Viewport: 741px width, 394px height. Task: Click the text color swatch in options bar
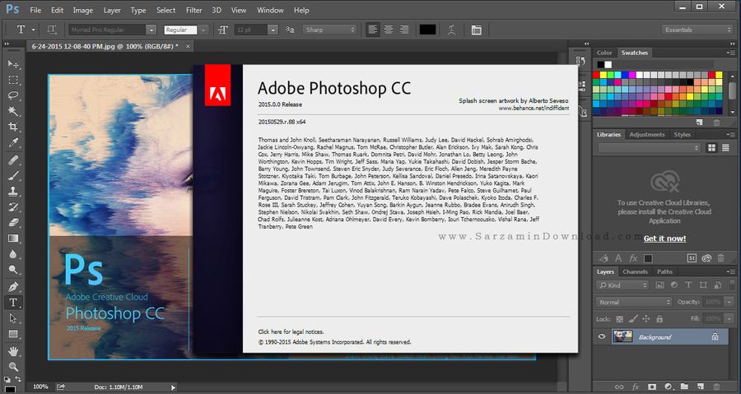(x=427, y=30)
